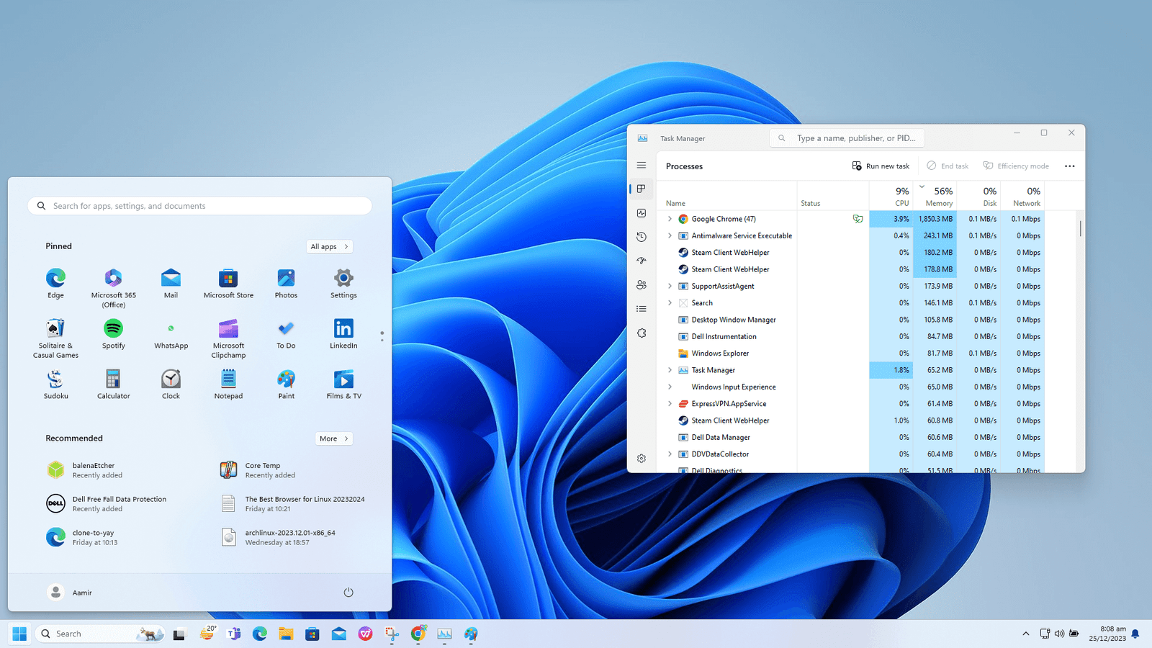Open Startup apps page in Task Manager

(642, 261)
